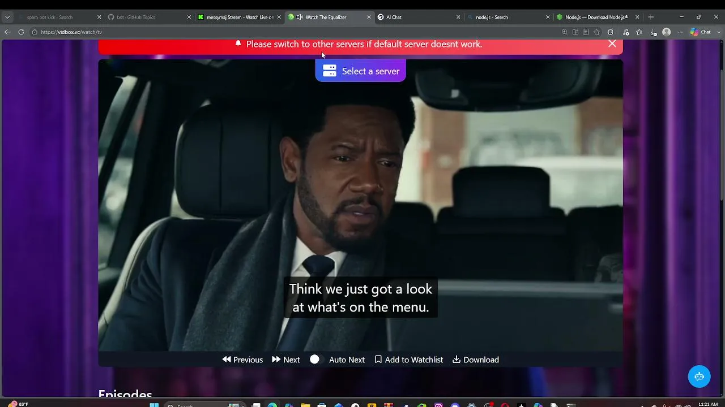Click the fast-forward icon beside Next
The height and width of the screenshot is (407, 725).
click(276, 360)
